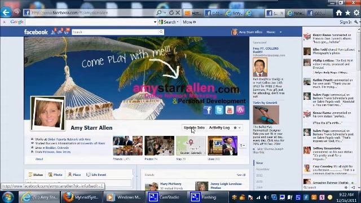Click the browser back arrow button
Viewport: 361px width, 203px height.
6,12
